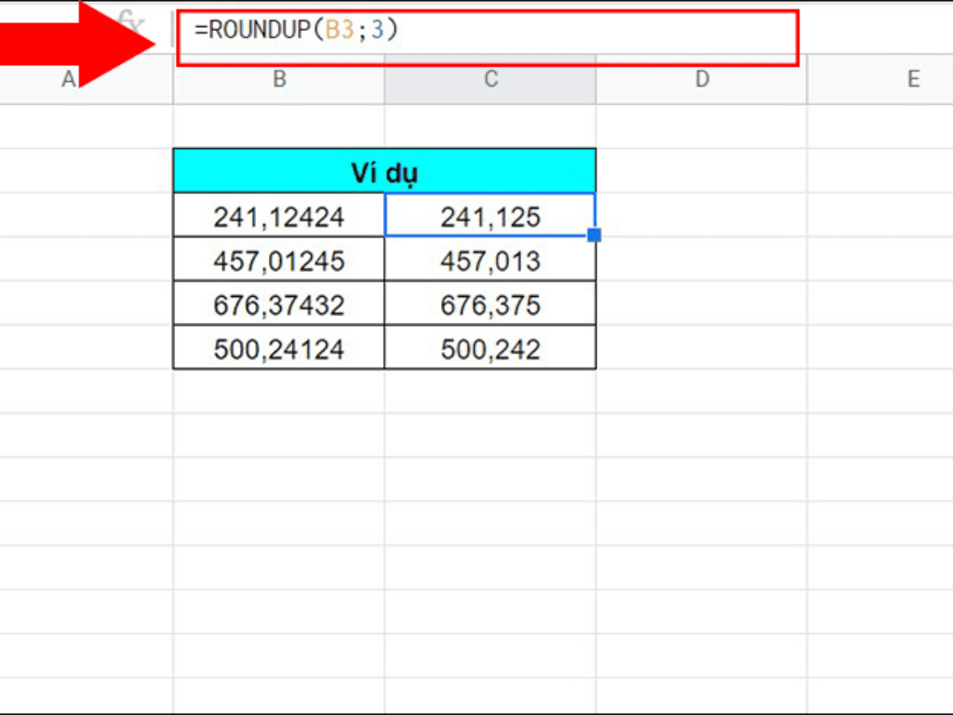Screen dimensions: 953x715
Task: Select the cell containing 241,12424
Action: (278, 216)
